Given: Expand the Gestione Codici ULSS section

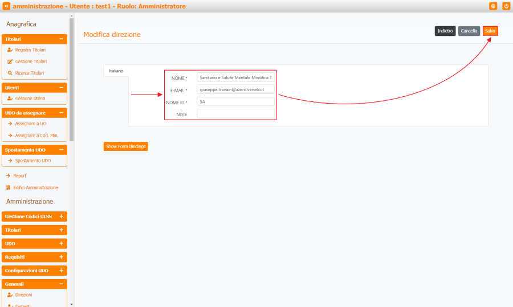Looking at the screenshot, I should point(61,216).
